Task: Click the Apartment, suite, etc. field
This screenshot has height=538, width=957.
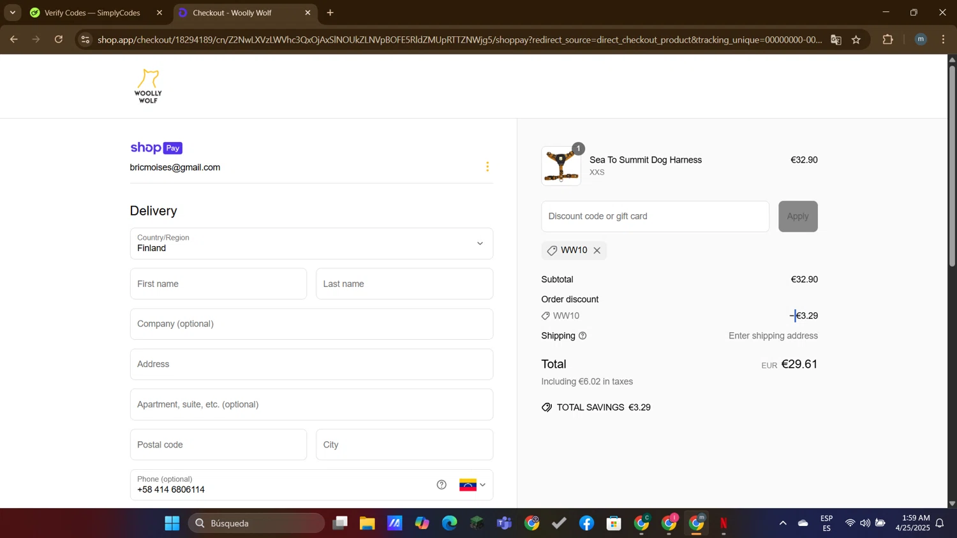Action: (311, 404)
